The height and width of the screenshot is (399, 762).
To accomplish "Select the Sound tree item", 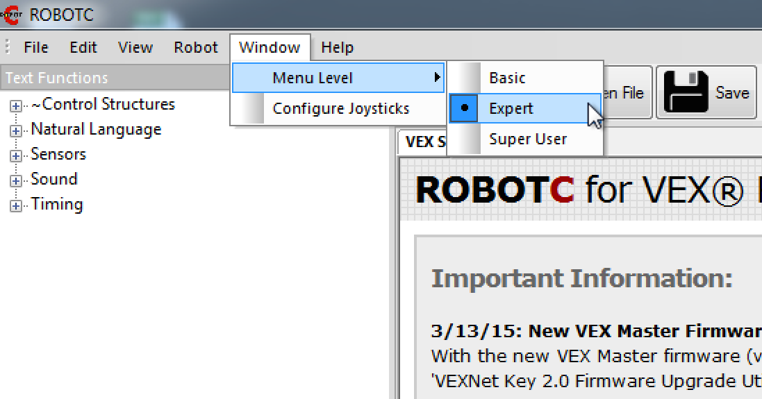I will 53,179.
